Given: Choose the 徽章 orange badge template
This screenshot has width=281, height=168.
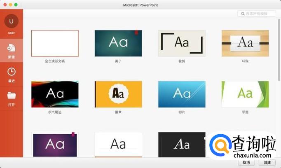Looking at the screenshot, I should tap(118, 94).
